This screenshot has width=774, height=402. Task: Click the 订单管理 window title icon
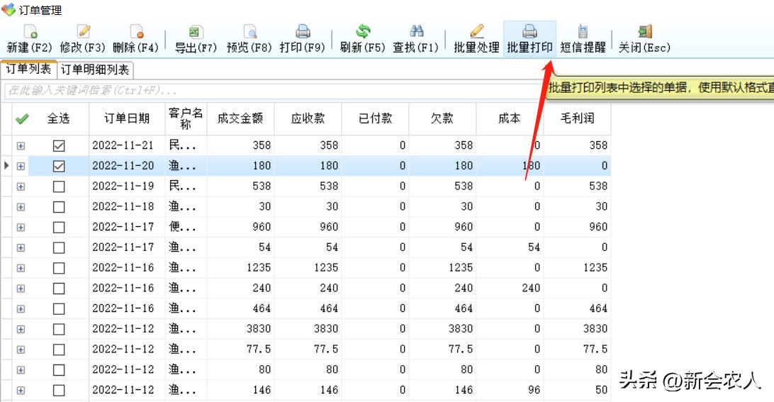pyautogui.click(x=9, y=9)
